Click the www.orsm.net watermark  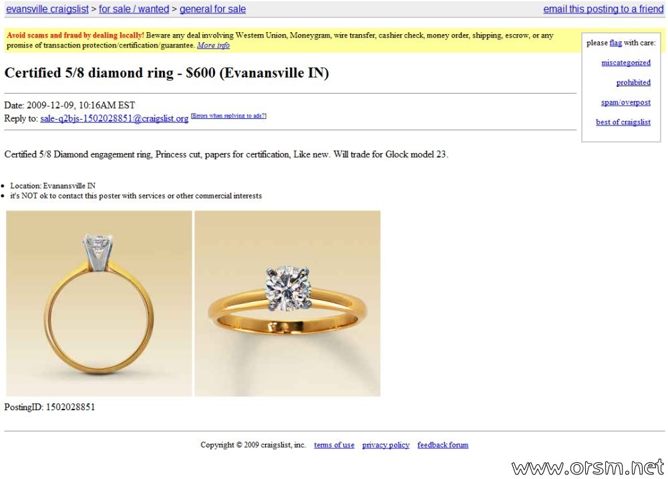(588, 468)
